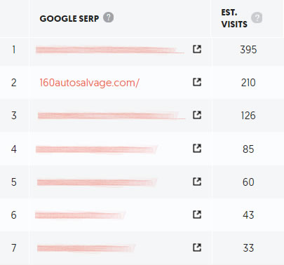Viewport: 284px width, 265px height.
Task: Click the redacted URL in row 4
Action: pos(97,149)
